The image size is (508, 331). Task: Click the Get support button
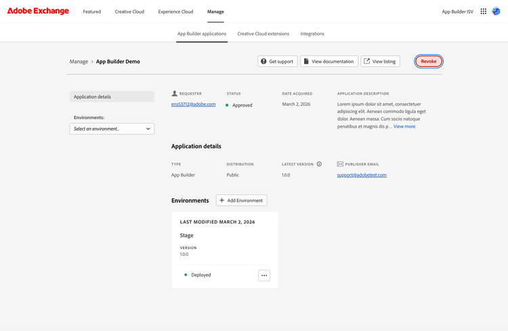pos(277,61)
